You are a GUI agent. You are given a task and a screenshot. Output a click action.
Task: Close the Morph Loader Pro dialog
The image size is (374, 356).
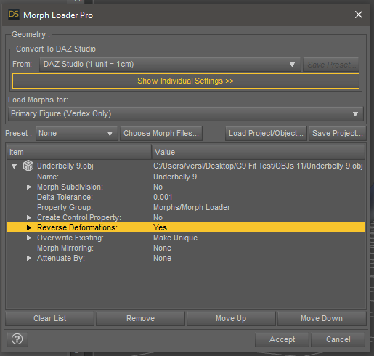359,15
